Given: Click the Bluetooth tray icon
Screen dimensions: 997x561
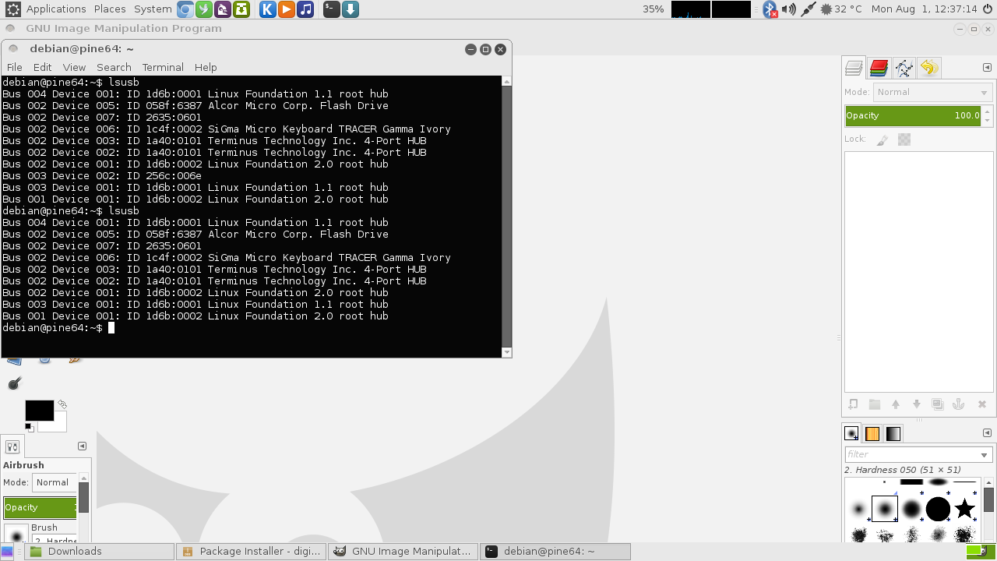Looking at the screenshot, I should [x=770, y=9].
